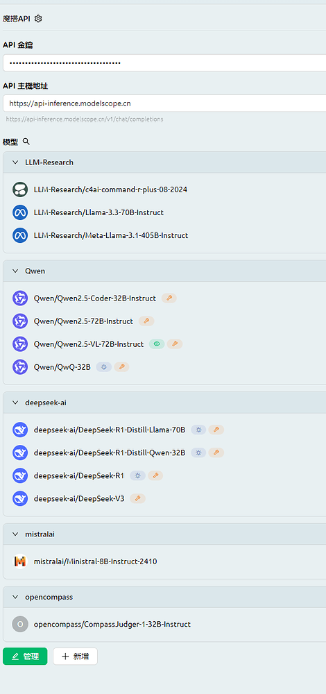
Task: Select LLM-Research/Llama-3.3-70B-Instruct model name
Action: [98, 212]
